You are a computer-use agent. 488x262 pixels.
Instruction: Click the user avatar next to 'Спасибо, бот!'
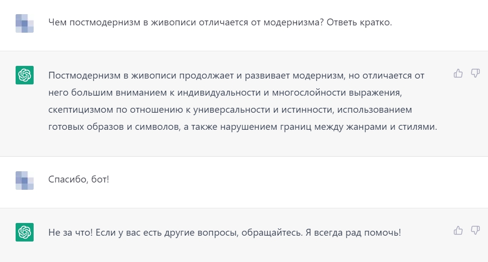[24, 181]
